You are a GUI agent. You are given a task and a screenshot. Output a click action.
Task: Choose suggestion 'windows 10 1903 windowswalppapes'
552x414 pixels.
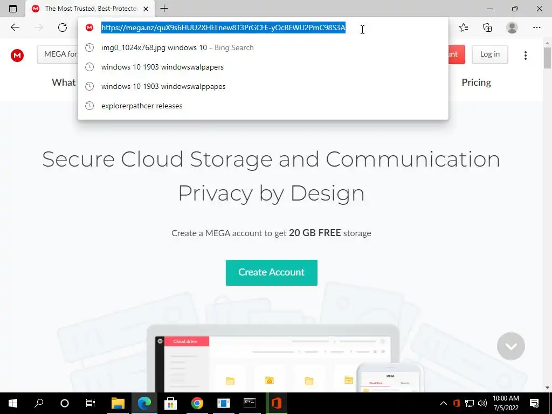tap(263, 86)
